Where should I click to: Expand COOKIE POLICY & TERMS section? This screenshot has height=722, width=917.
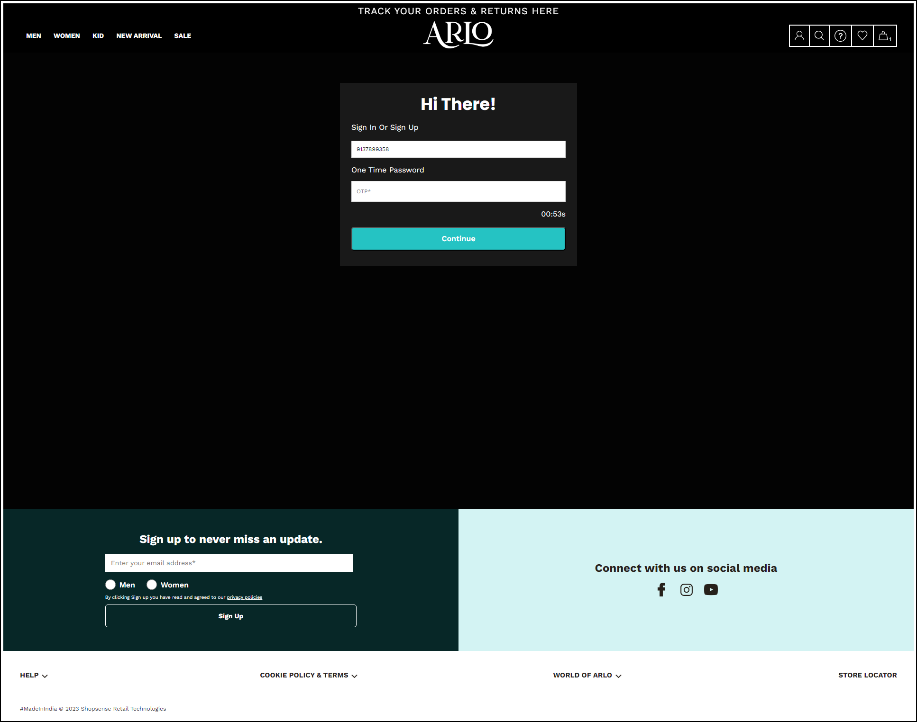309,675
